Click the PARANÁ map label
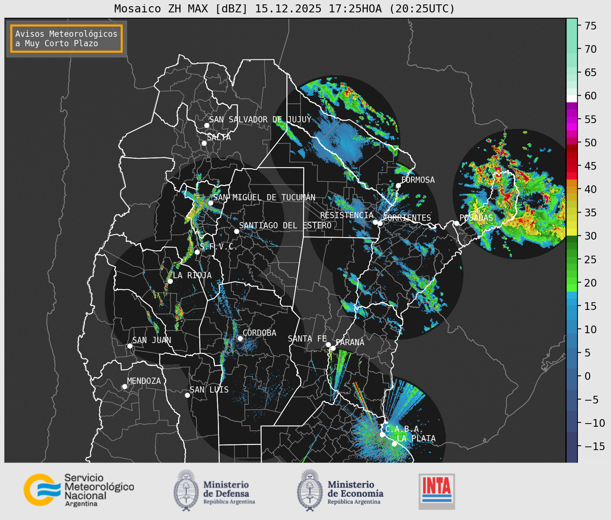611x520 pixels. pos(350,342)
